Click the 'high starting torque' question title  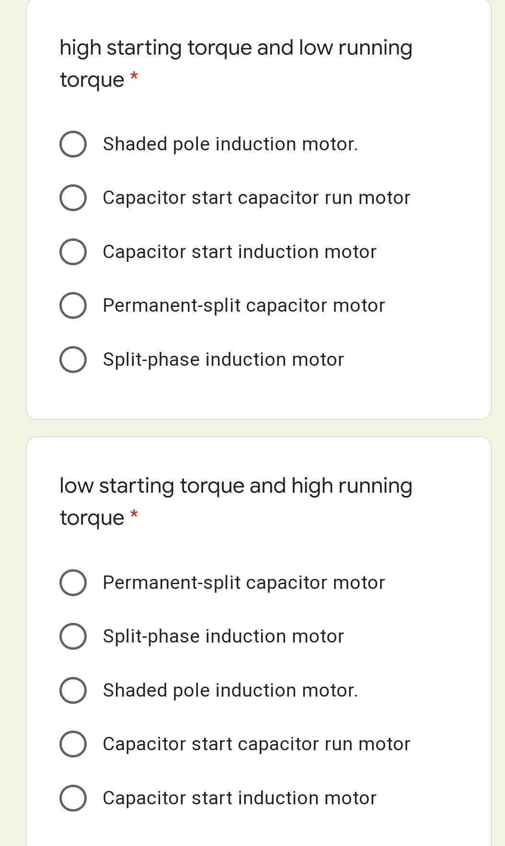coord(236,64)
